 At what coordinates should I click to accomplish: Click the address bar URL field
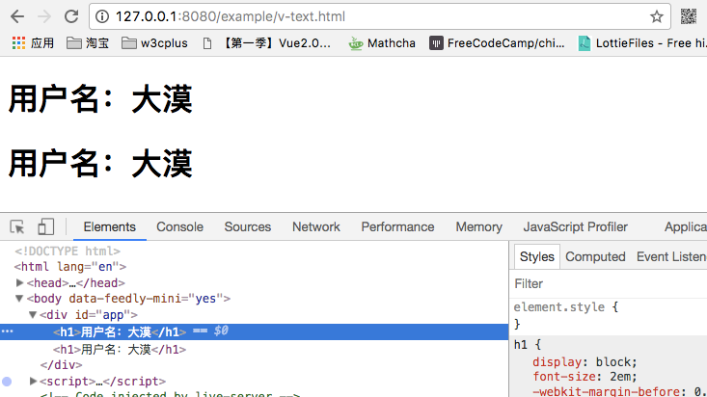(380, 16)
